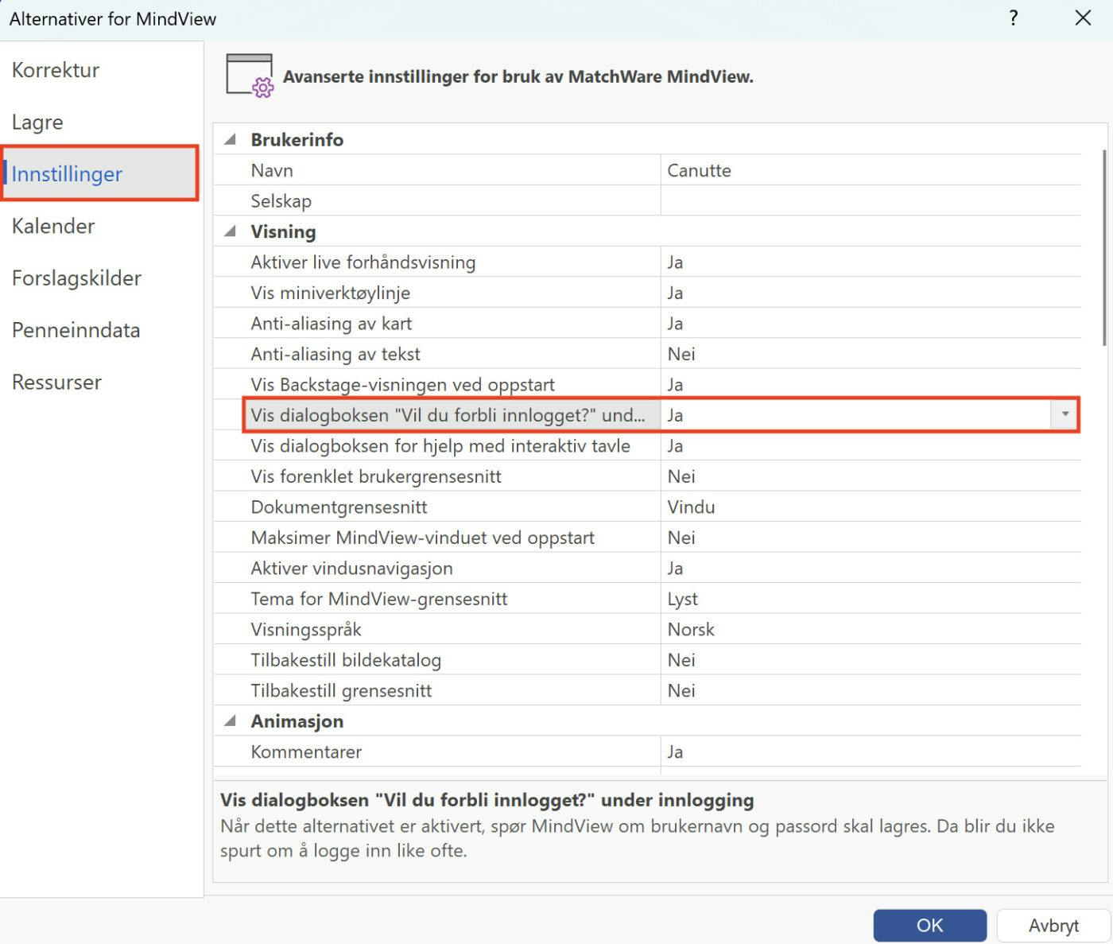Click Tema for MindView-grensesnitt label
This screenshot has width=1113, height=944.
point(378,599)
